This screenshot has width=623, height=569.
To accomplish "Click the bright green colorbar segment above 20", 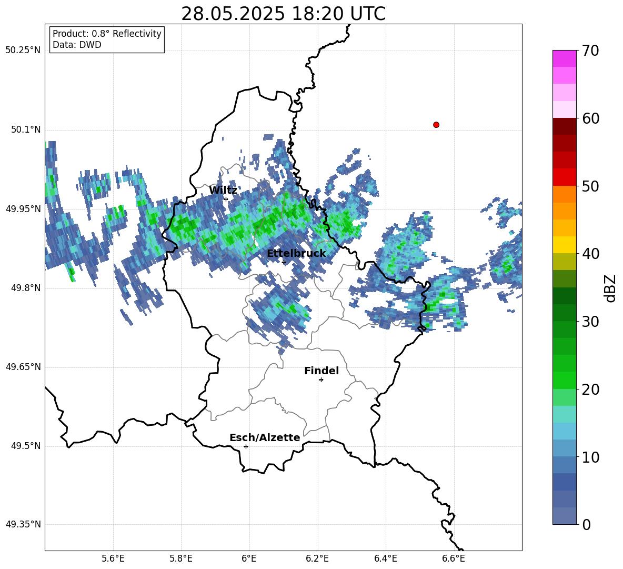I will pyautogui.click(x=565, y=381).
